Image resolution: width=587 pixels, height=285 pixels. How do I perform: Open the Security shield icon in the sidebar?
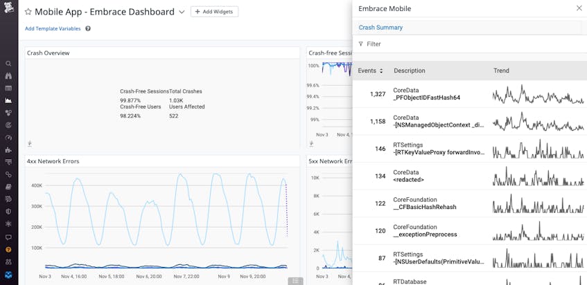8,212
